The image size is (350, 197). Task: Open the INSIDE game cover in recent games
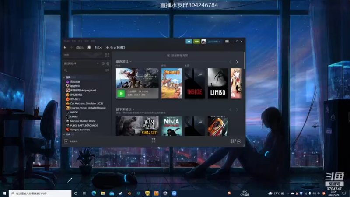pos(195,83)
